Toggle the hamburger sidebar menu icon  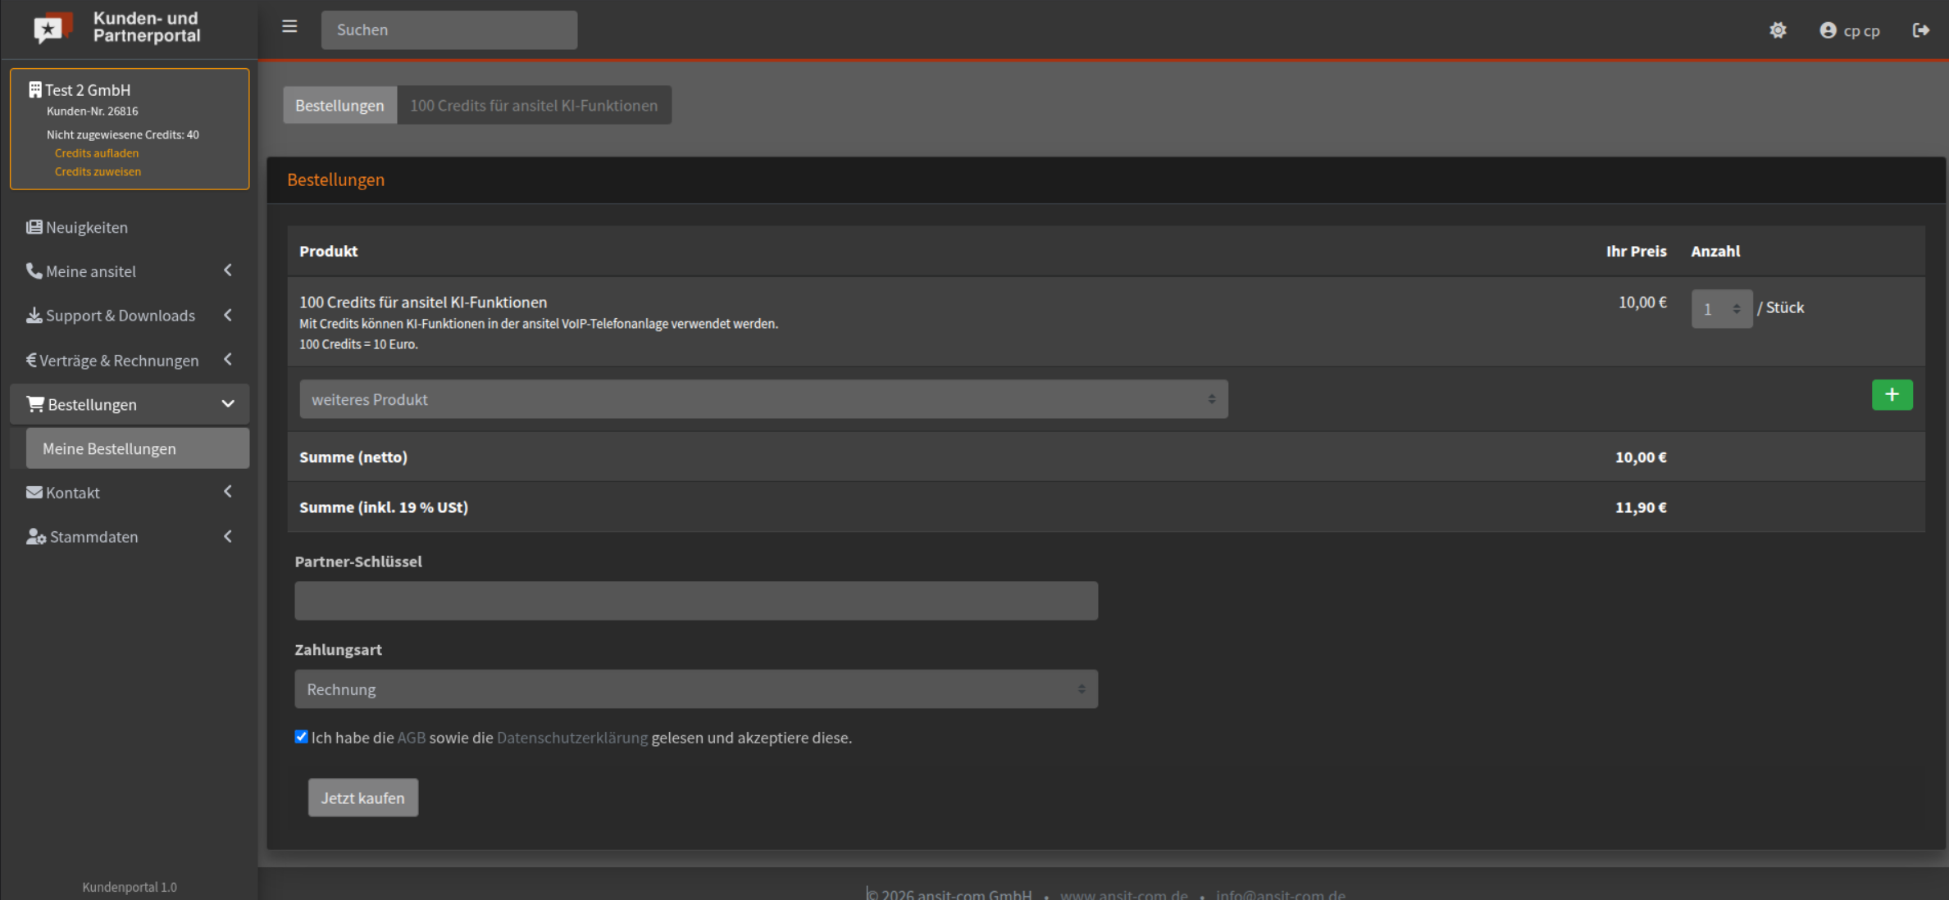289,26
